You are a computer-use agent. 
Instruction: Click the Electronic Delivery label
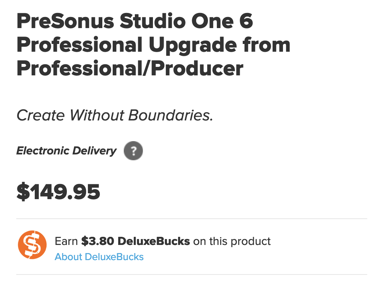(x=66, y=151)
